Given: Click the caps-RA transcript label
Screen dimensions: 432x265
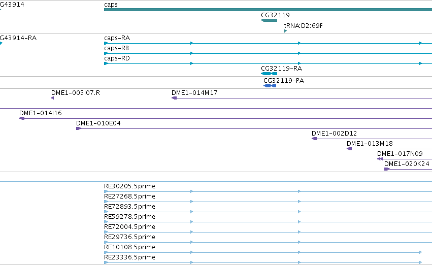Looking at the screenshot, I should click(x=117, y=38).
